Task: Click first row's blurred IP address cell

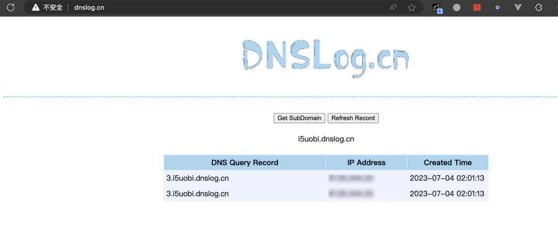Action: pos(351,178)
